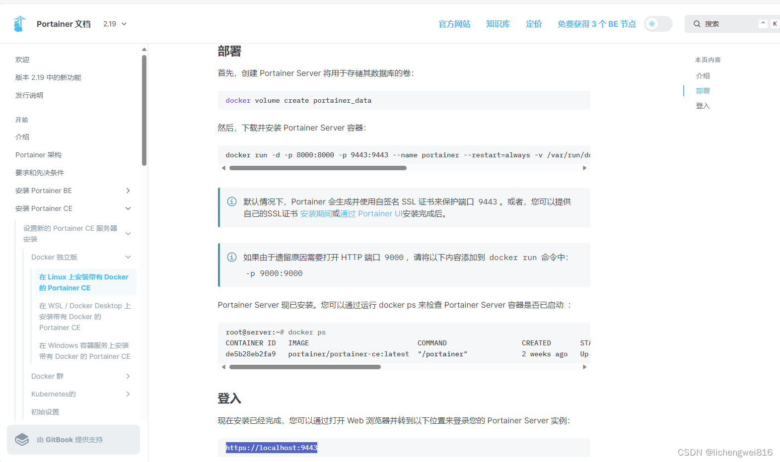The image size is (780, 462).
Task: Click the GitBook 提供支持 badge
Action: click(73, 440)
